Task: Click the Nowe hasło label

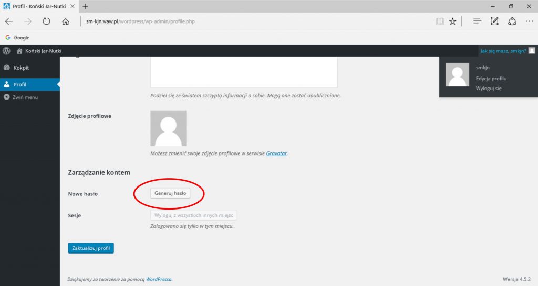Action: point(82,194)
